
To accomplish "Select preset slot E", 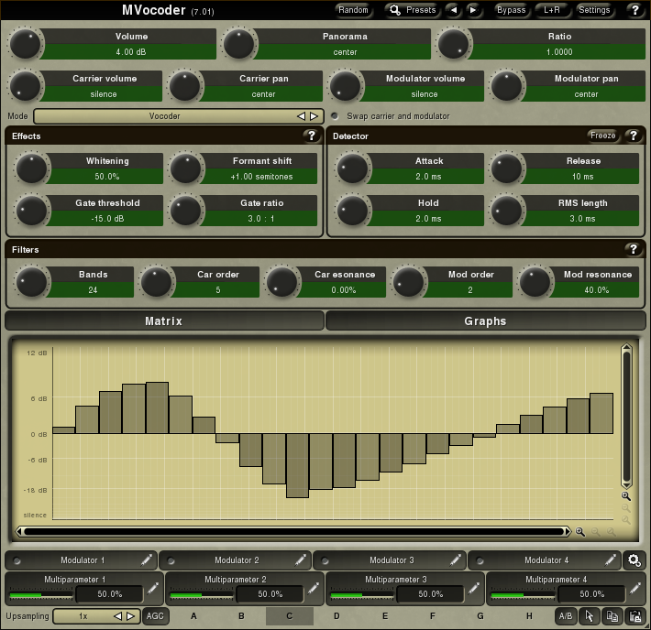I will [x=385, y=616].
